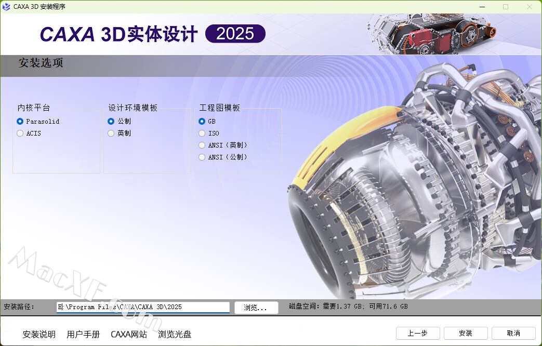
Task: Choose 英制 design environment template
Action: coord(111,133)
